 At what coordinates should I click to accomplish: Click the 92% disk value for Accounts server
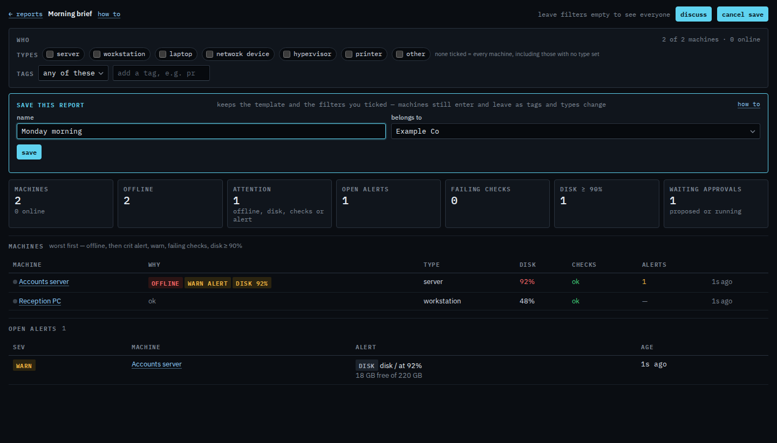(x=527, y=282)
